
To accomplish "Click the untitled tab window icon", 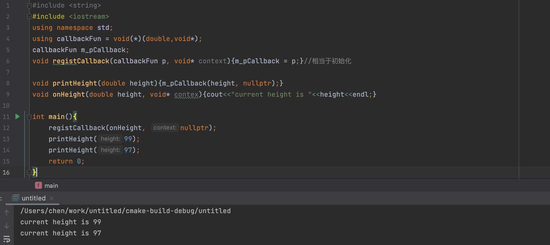I will pyautogui.click(x=16, y=198).
